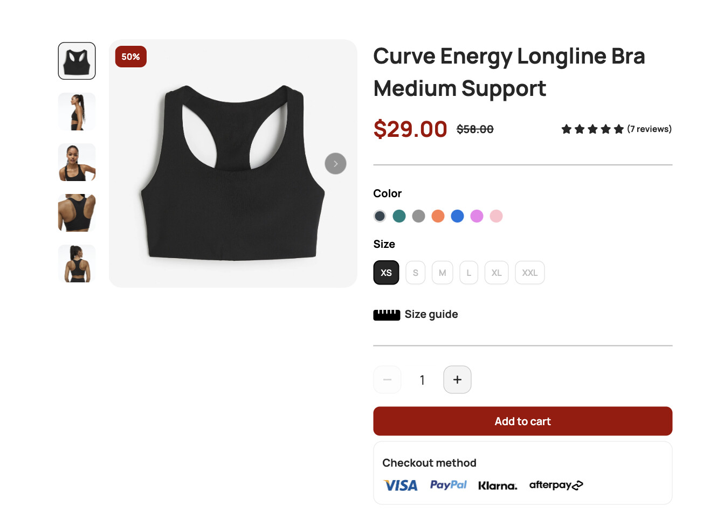The width and height of the screenshot is (717, 527).
Task: Select size M
Action: [x=442, y=273]
